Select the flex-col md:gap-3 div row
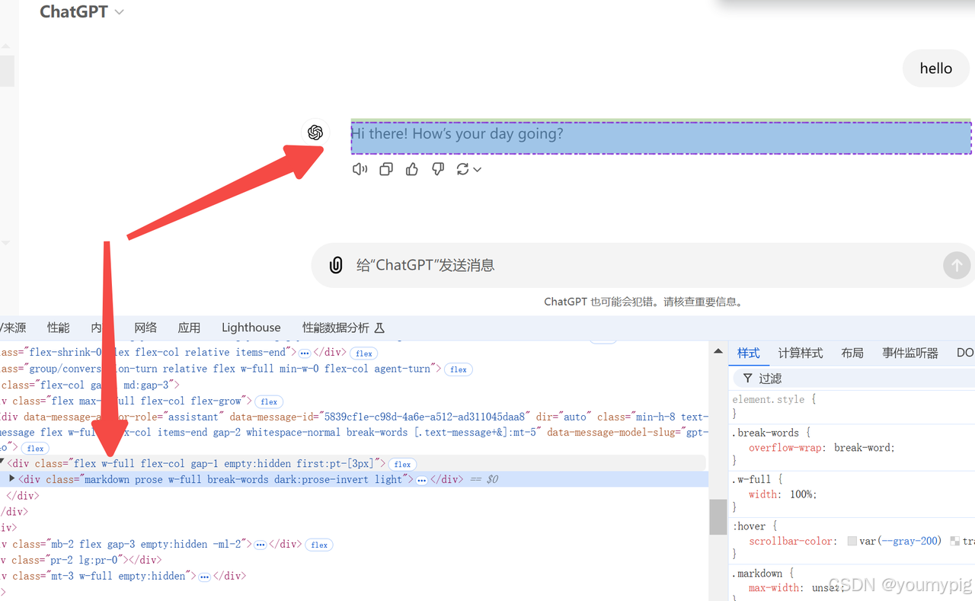 (x=354, y=385)
